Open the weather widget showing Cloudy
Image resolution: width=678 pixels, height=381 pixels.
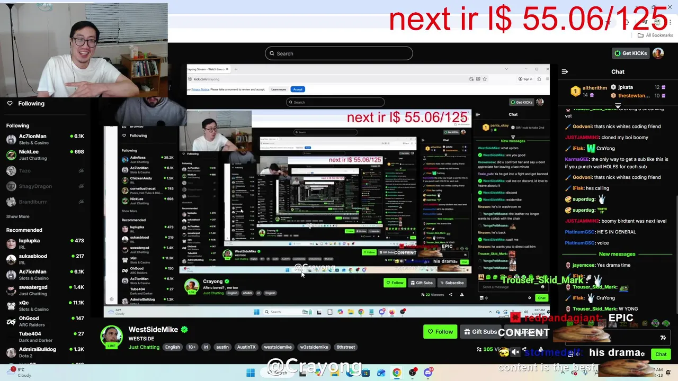19,373
